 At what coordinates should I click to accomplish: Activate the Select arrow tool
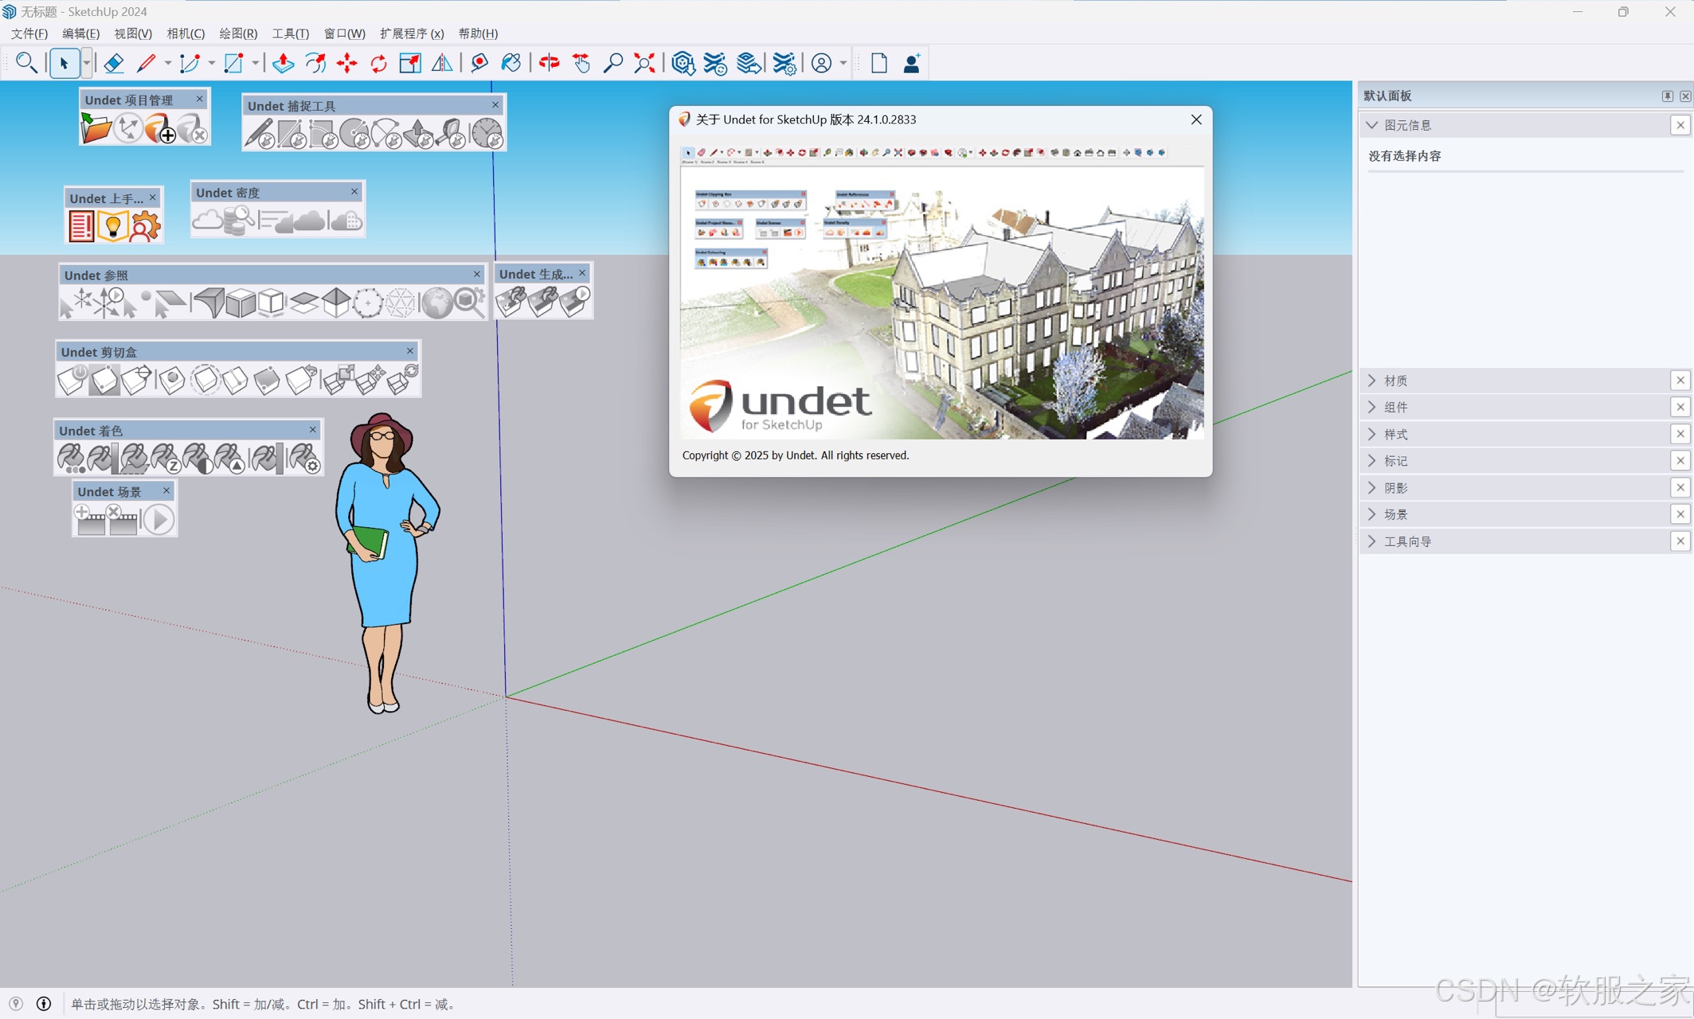point(64,63)
